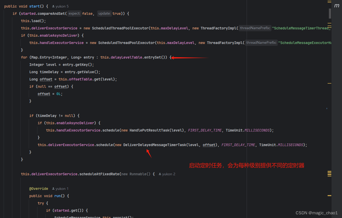Viewport: 342px width, 218px height.
Task: Click "entry.getKey()" call
Action: click(77, 65)
